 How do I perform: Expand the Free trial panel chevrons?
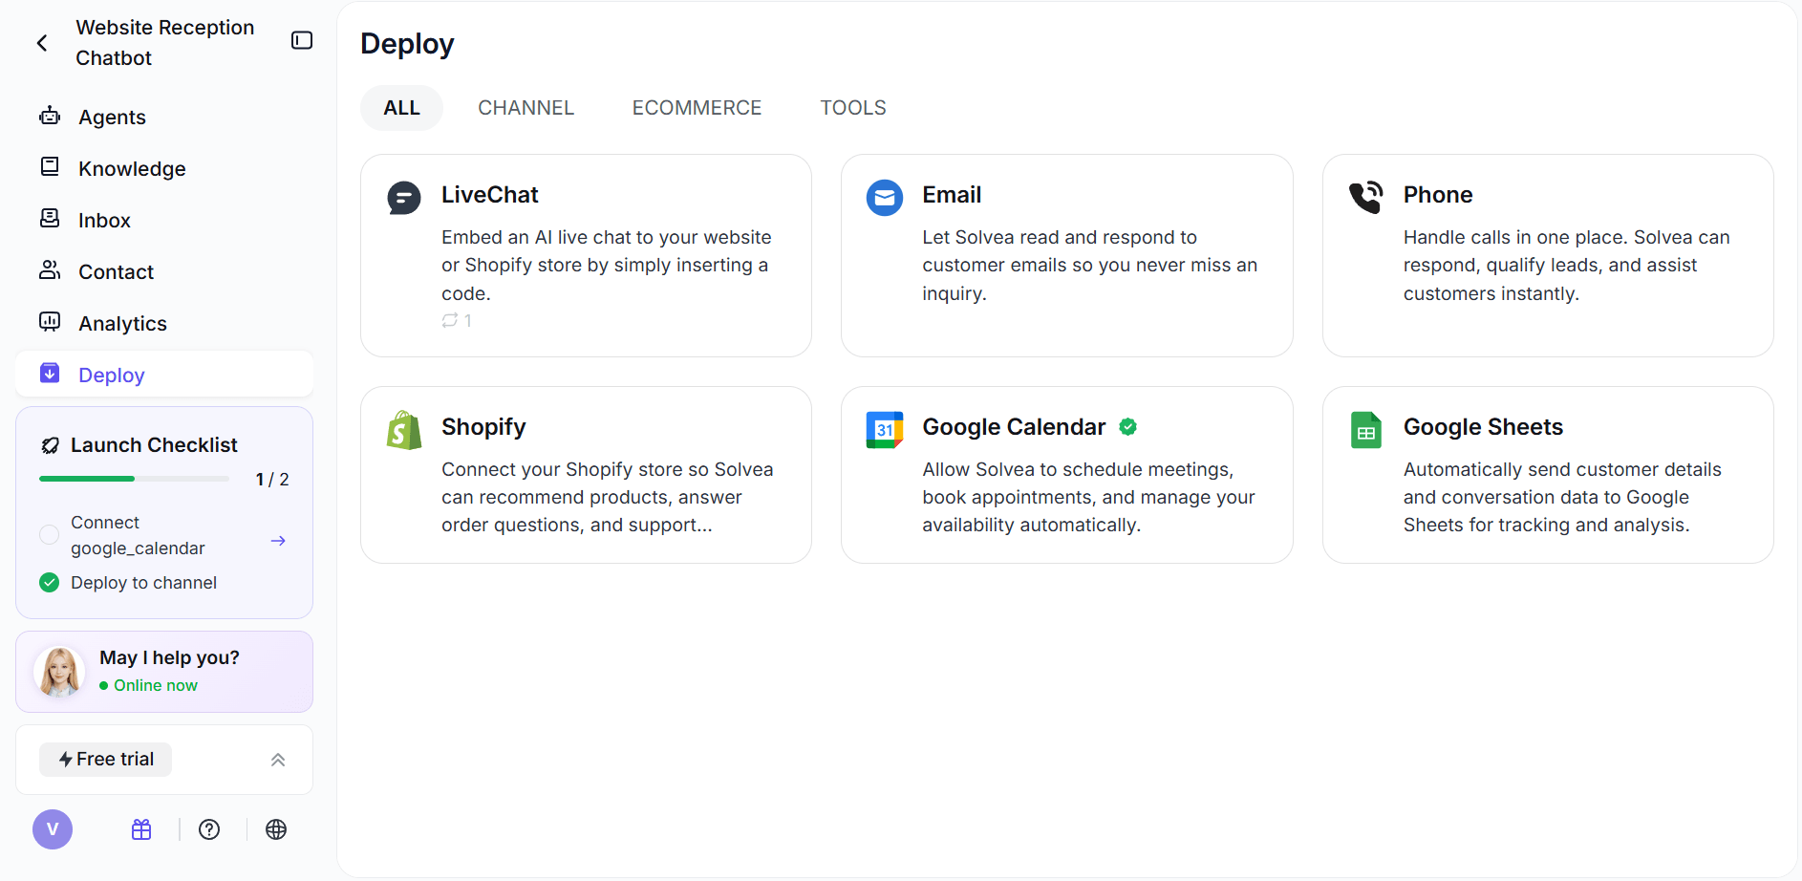(x=278, y=760)
